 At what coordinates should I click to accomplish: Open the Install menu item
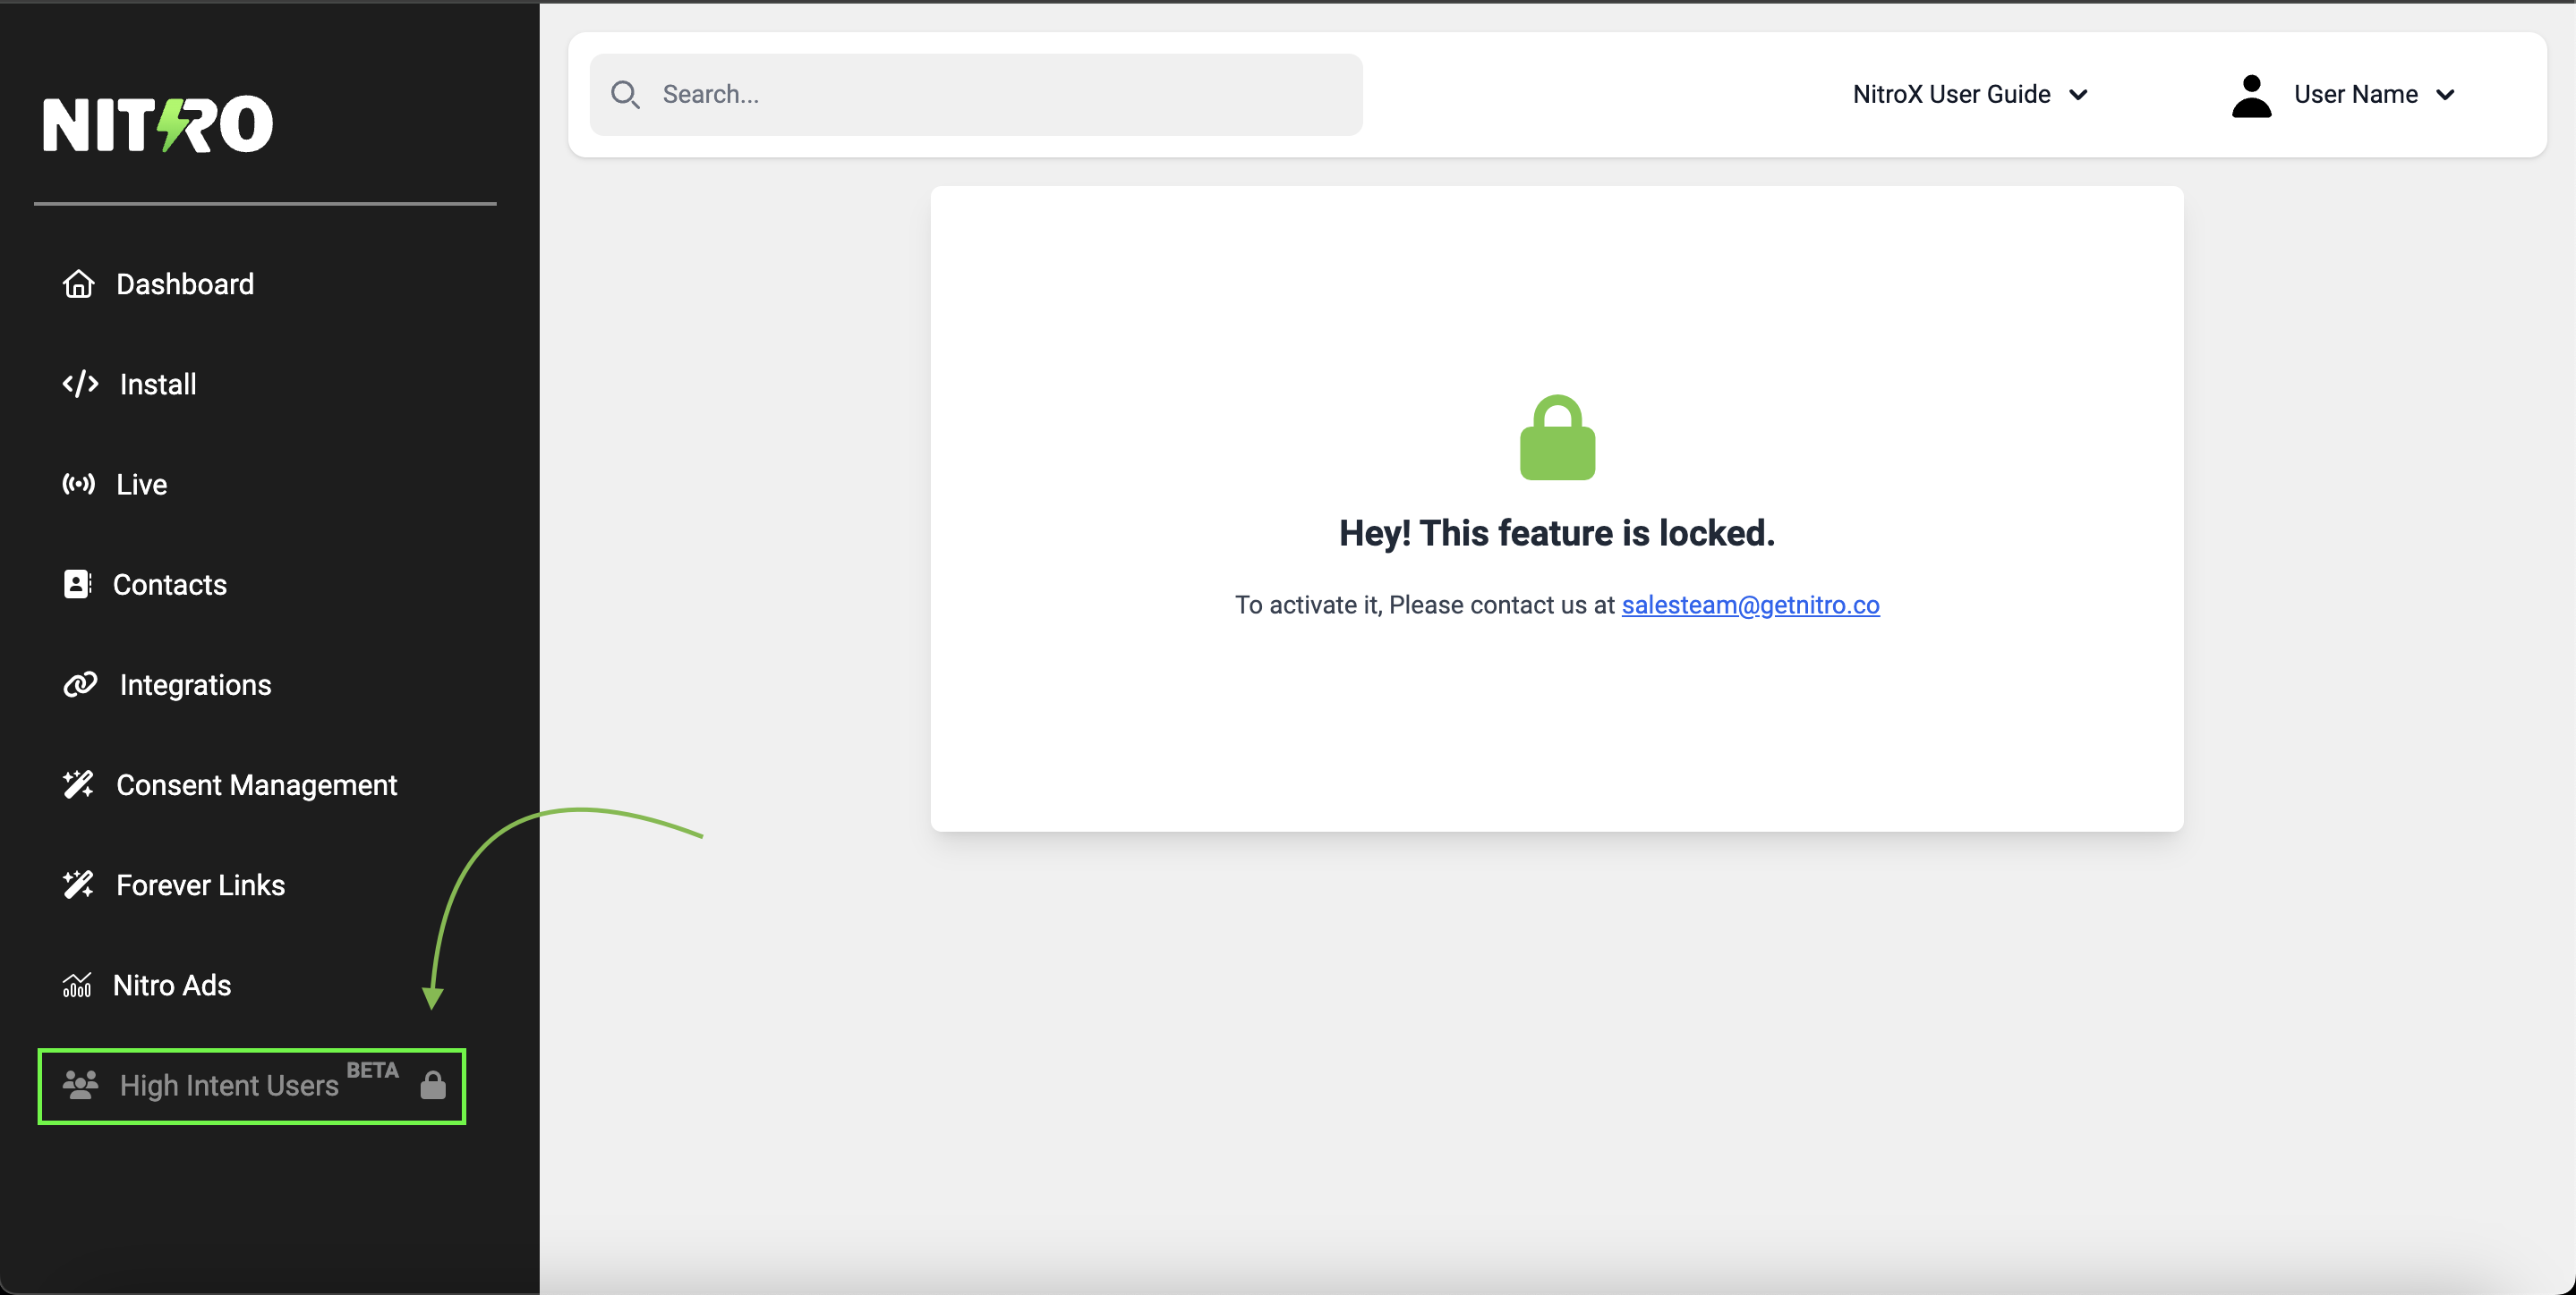coord(158,385)
